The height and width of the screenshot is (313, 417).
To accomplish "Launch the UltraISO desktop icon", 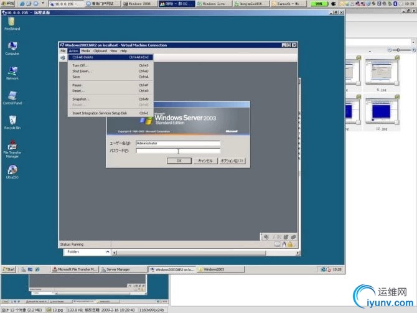I will 12,172.
